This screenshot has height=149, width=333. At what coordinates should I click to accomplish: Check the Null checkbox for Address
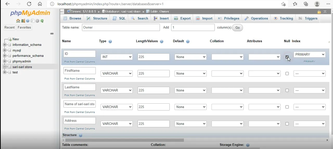pyautogui.click(x=287, y=124)
